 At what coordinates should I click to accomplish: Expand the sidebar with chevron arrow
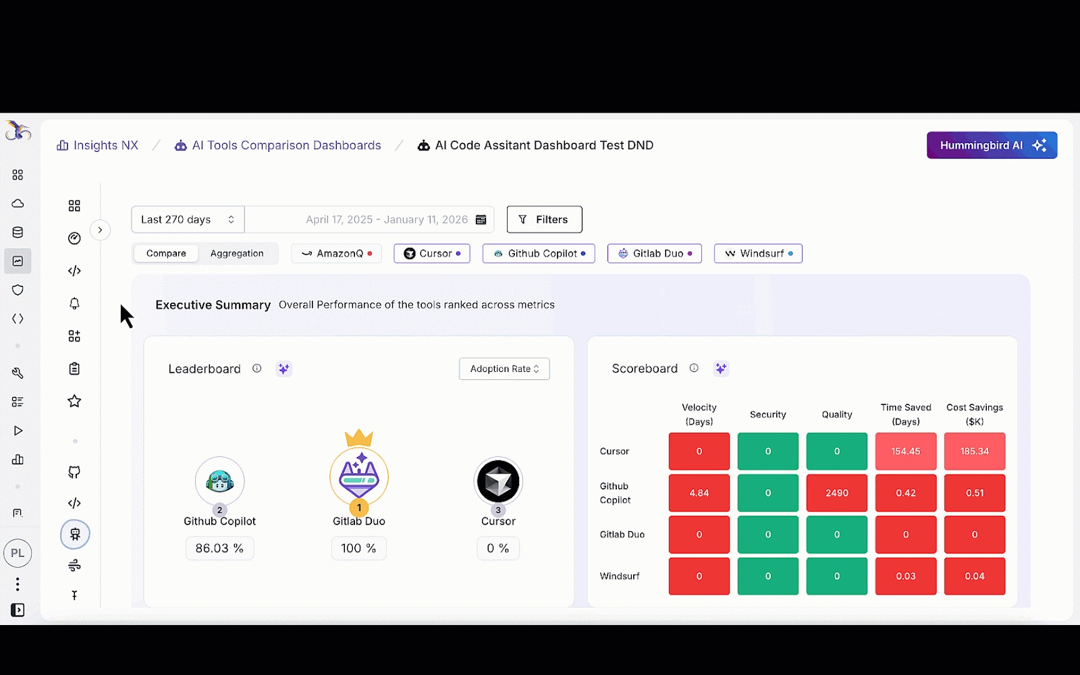click(100, 230)
